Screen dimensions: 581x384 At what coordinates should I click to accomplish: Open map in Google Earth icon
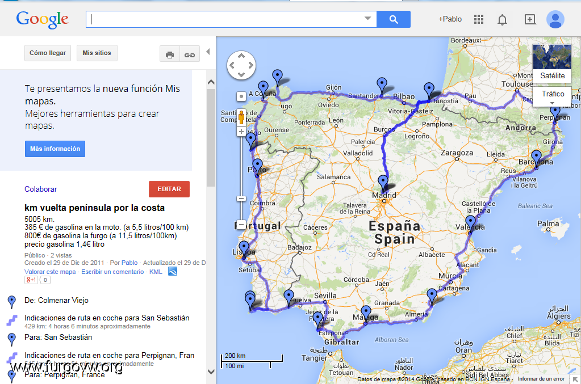[x=173, y=272]
